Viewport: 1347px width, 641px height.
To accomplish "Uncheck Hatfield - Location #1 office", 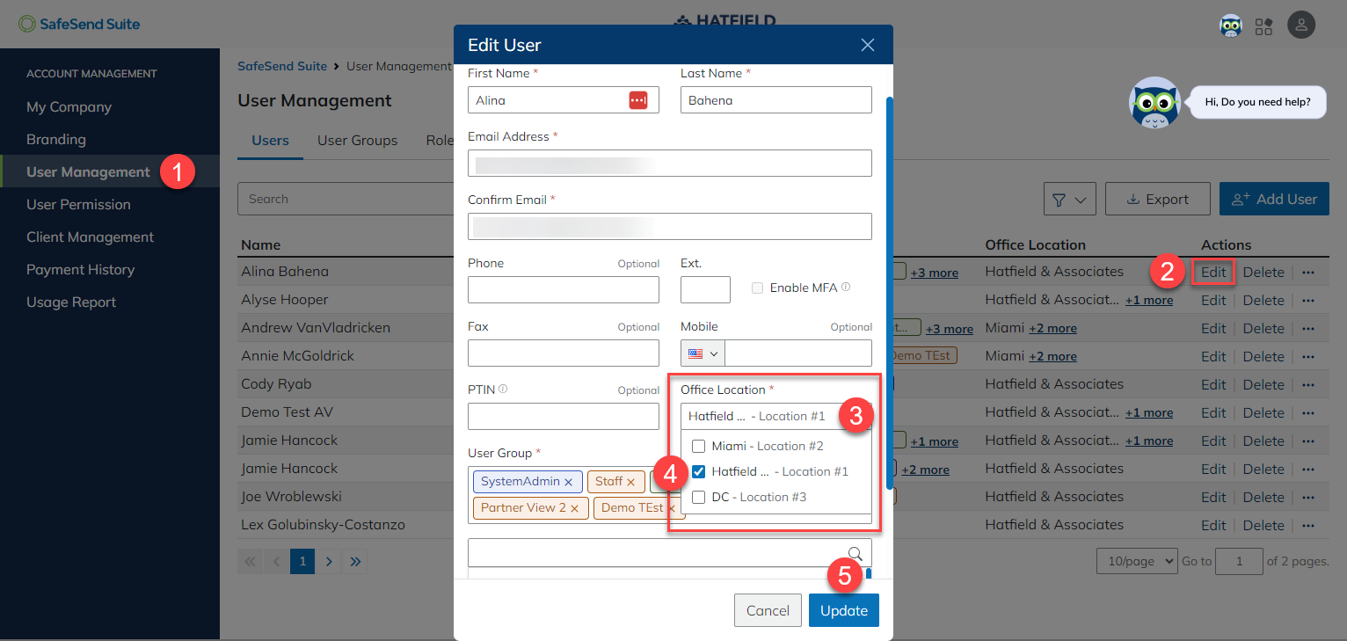I will [x=698, y=471].
